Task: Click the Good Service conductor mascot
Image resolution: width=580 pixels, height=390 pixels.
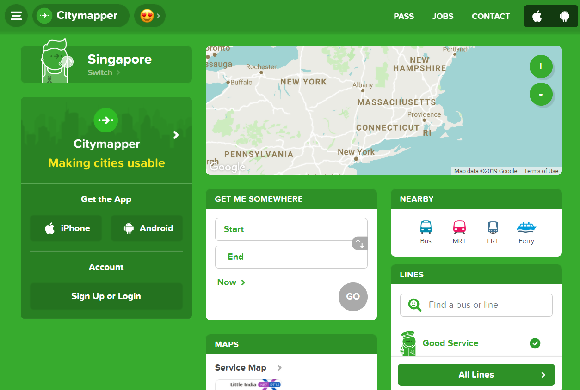Action: [408, 343]
